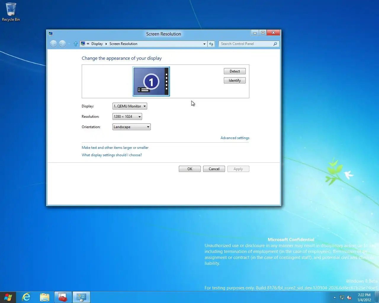Click the Screen Resolution window title icon
The height and width of the screenshot is (303, 379).
pos(51,33)
